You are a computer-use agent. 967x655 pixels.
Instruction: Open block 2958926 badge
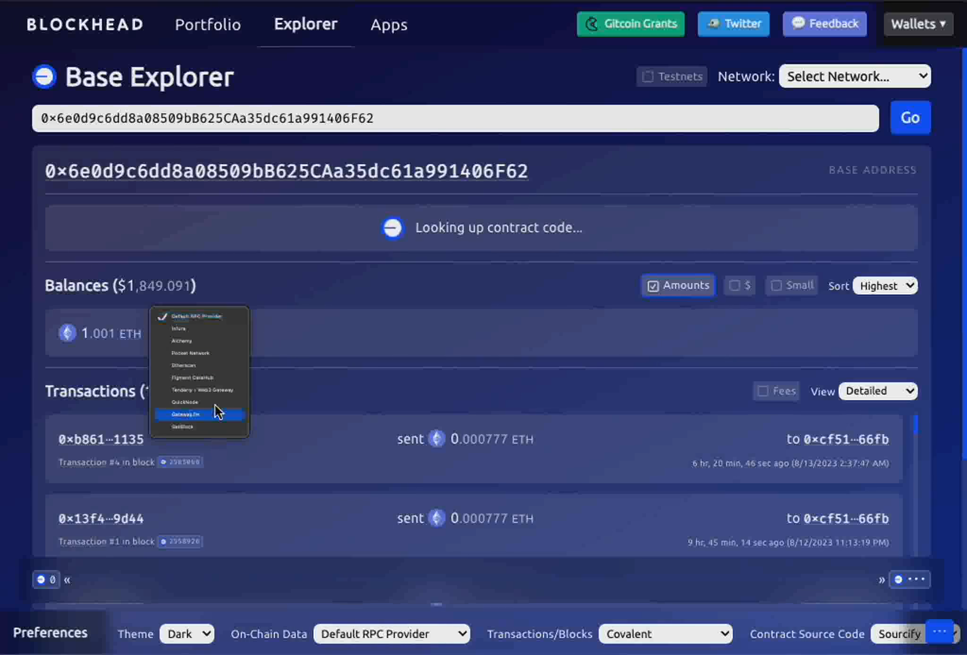coord(180,541)
